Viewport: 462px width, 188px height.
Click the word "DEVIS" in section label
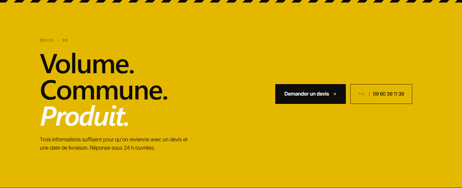[x=47, y=40]
